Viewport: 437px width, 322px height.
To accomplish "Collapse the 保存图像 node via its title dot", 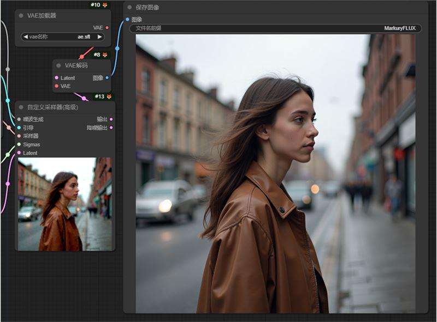I will (130, 8).
